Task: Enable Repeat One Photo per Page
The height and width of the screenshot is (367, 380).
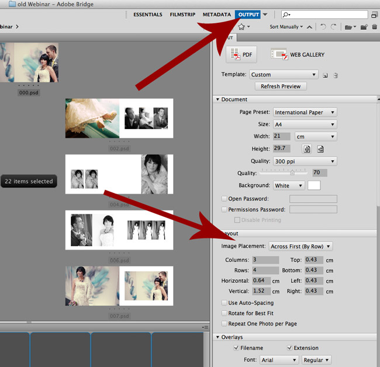Action: (x=224, y=324)
